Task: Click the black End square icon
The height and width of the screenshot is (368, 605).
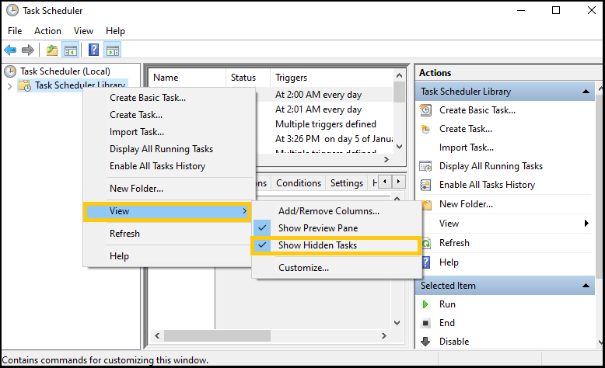Action: coord(425,323)
